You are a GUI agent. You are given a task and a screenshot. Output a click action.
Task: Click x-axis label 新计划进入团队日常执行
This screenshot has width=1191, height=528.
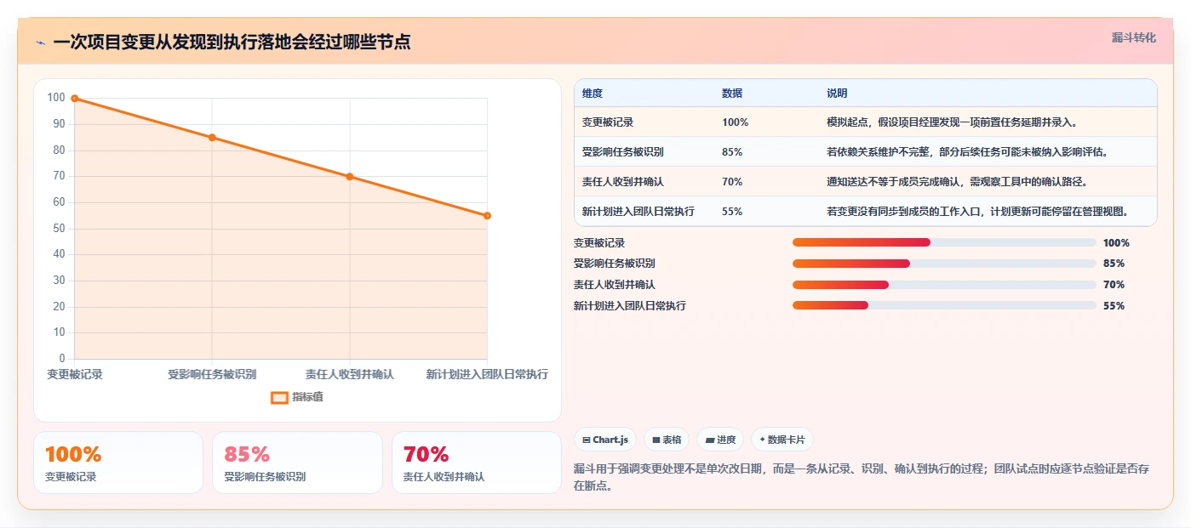(487, 374)
